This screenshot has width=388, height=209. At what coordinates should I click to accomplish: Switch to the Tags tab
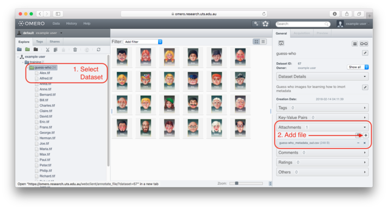39,42
